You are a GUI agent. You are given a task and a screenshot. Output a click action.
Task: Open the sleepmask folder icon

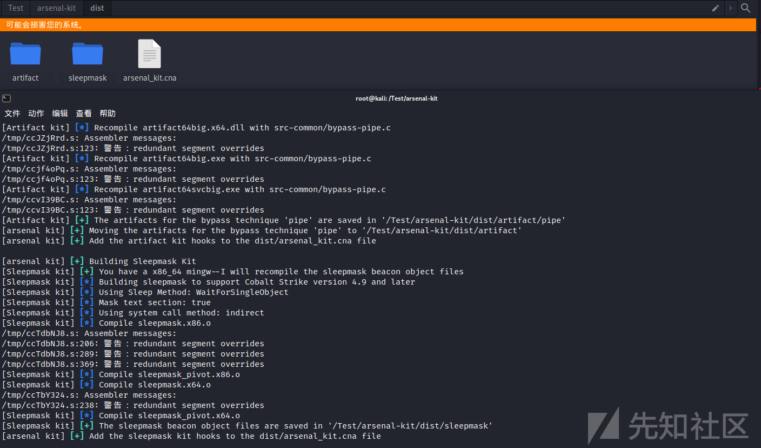[x=88, y=54]
